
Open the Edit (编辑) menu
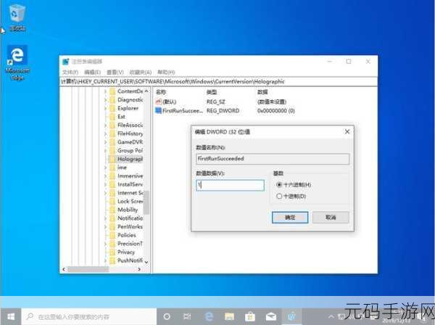92,72
